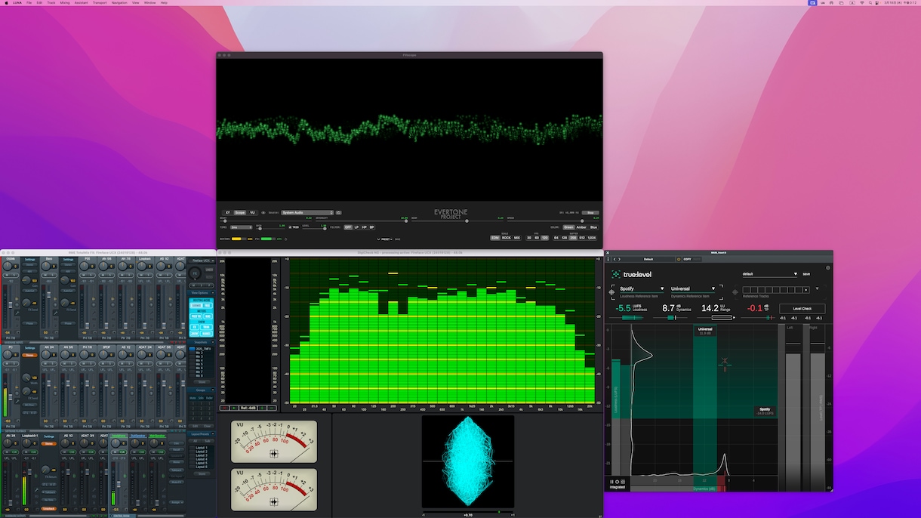The image size is (921, 518).
Task: Click the eye icon beside Source in FXscope
Action: coord(263,213)
